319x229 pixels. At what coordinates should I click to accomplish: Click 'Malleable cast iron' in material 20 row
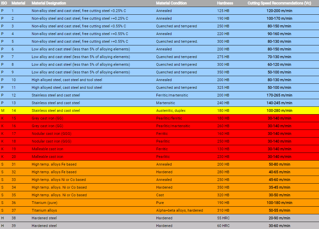[x=47, y=157]
